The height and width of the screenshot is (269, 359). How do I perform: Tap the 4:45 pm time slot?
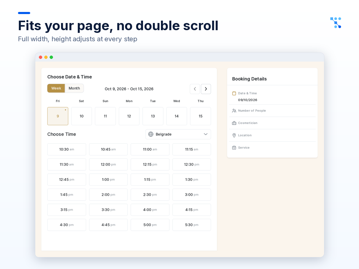(108, 225)
